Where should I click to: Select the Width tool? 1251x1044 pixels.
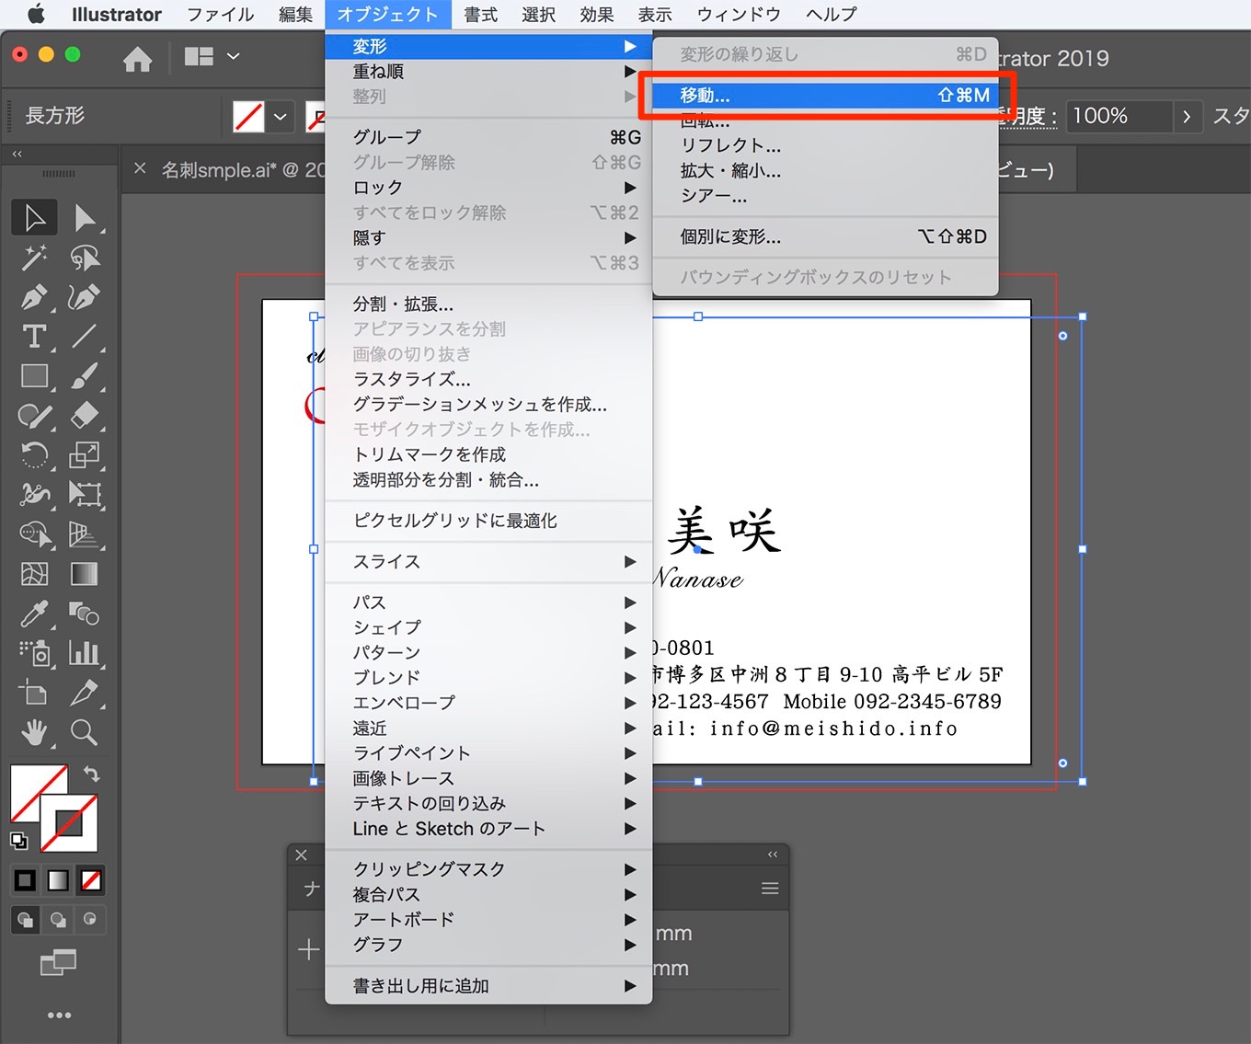(x=35, y=495)
